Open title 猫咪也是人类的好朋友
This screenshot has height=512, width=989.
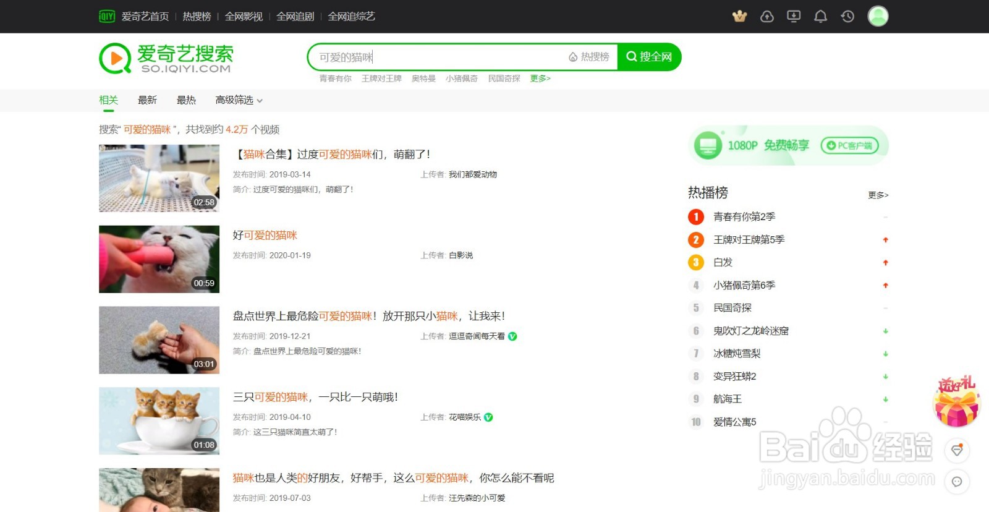click(393, 478)
